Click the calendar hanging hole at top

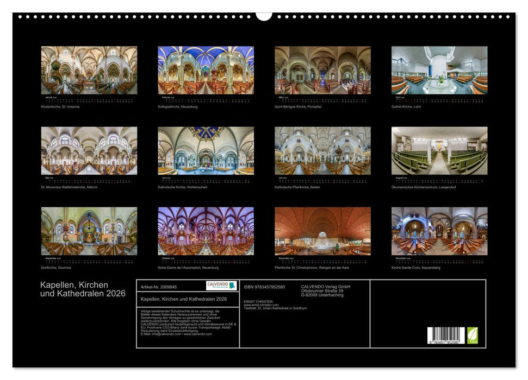coord(264,15)
